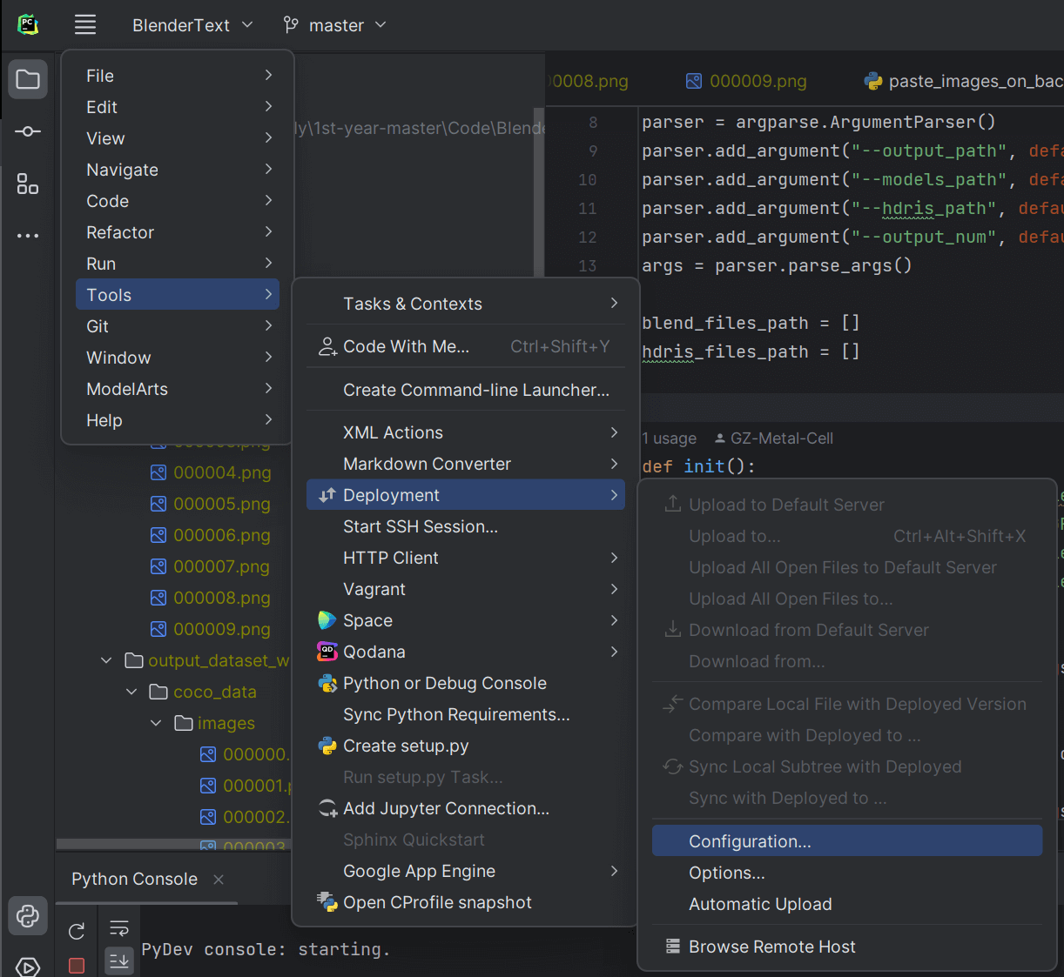Click the Space menu icon

click(x=327, y=620)
